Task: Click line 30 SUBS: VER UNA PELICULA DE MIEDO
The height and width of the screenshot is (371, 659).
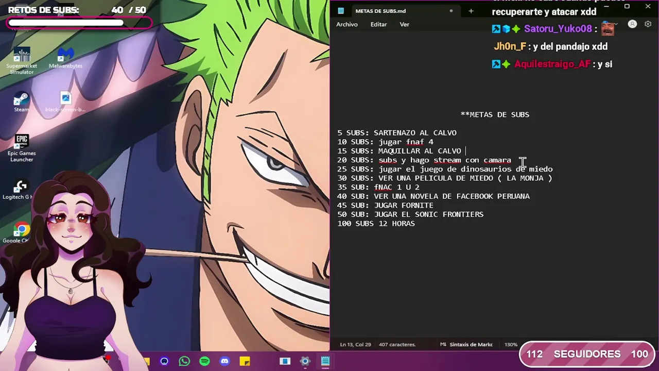Action: [x=445, y=178]
